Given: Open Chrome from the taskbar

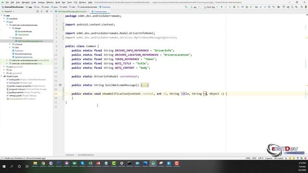Looking at the screenshot, I should tap(43, 163).
